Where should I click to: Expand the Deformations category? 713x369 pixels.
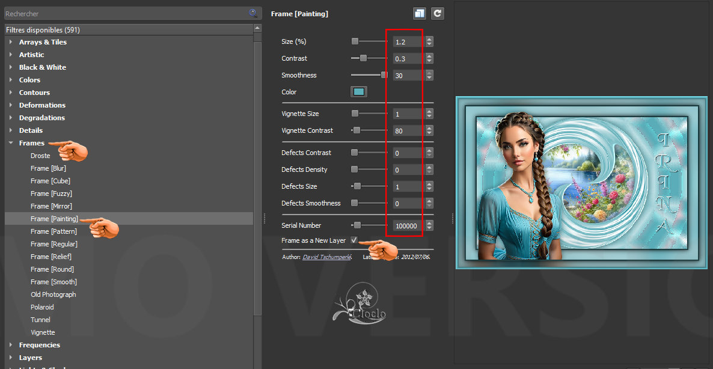tap(11, 105)
